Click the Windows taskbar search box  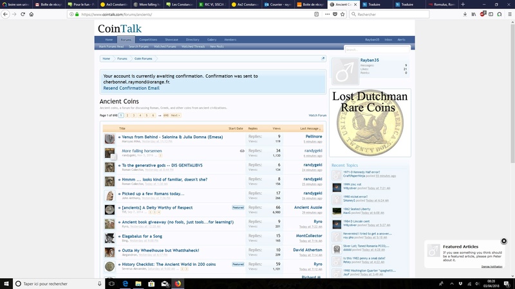pyautogui.click(x=59, y=284)
